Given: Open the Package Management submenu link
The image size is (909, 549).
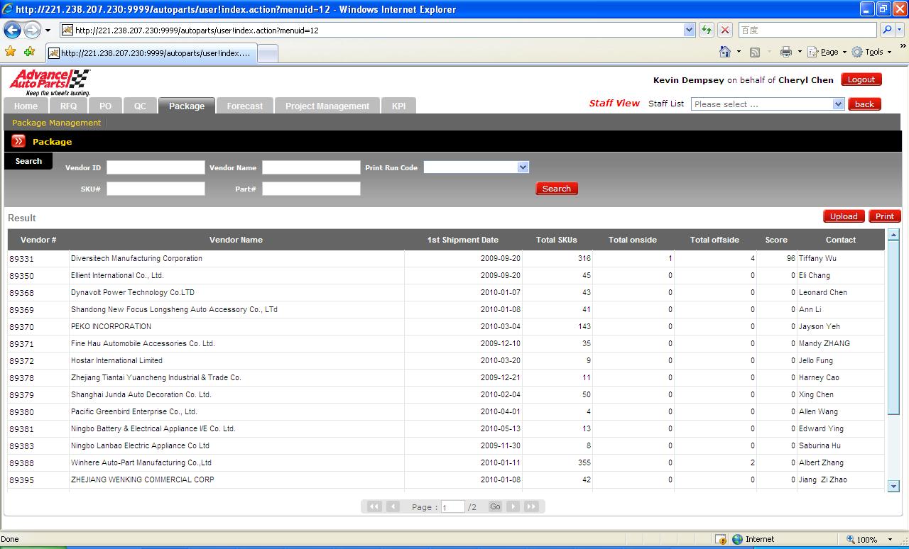Looking at the screenshot, I should (56, 123).
